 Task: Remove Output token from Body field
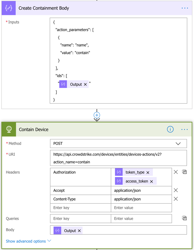pos(79,230)
